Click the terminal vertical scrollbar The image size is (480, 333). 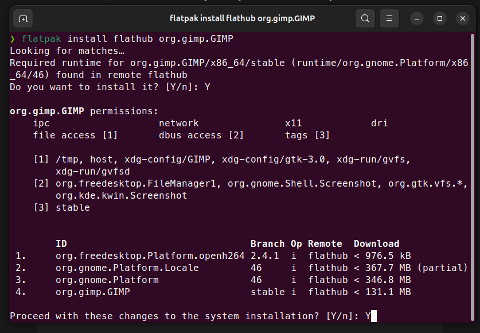473,177
